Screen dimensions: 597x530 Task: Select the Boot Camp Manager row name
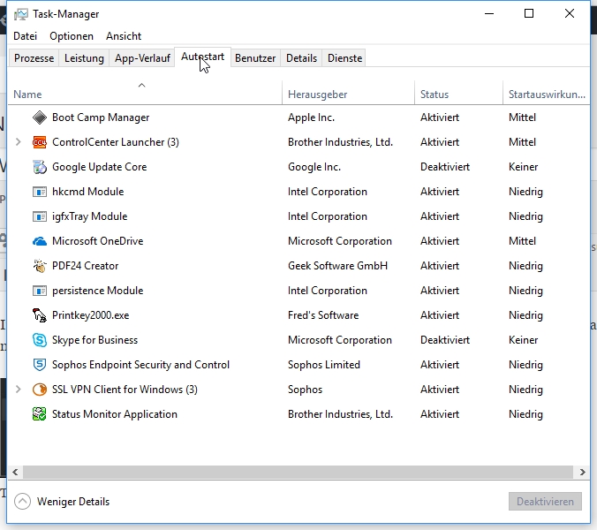coord(101,117)
